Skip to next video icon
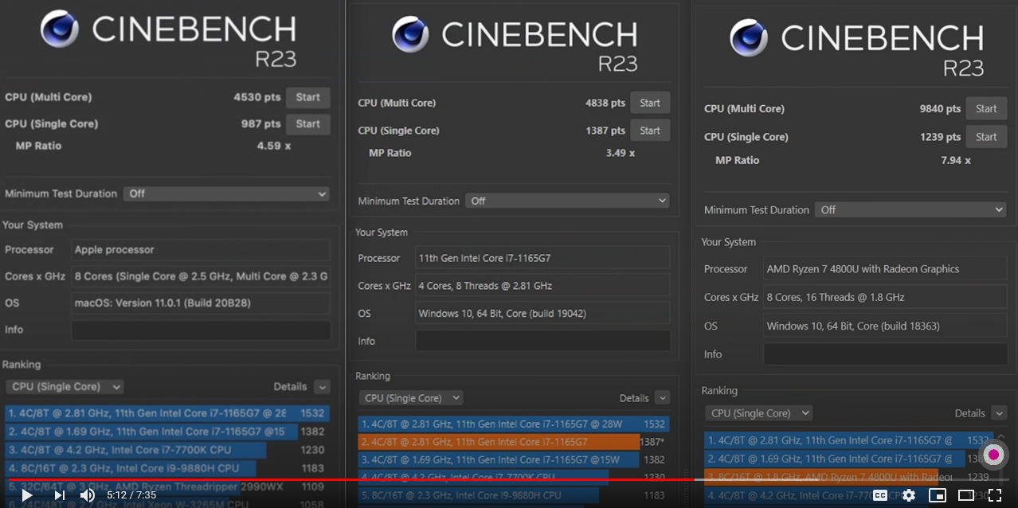 click(60, 495)
